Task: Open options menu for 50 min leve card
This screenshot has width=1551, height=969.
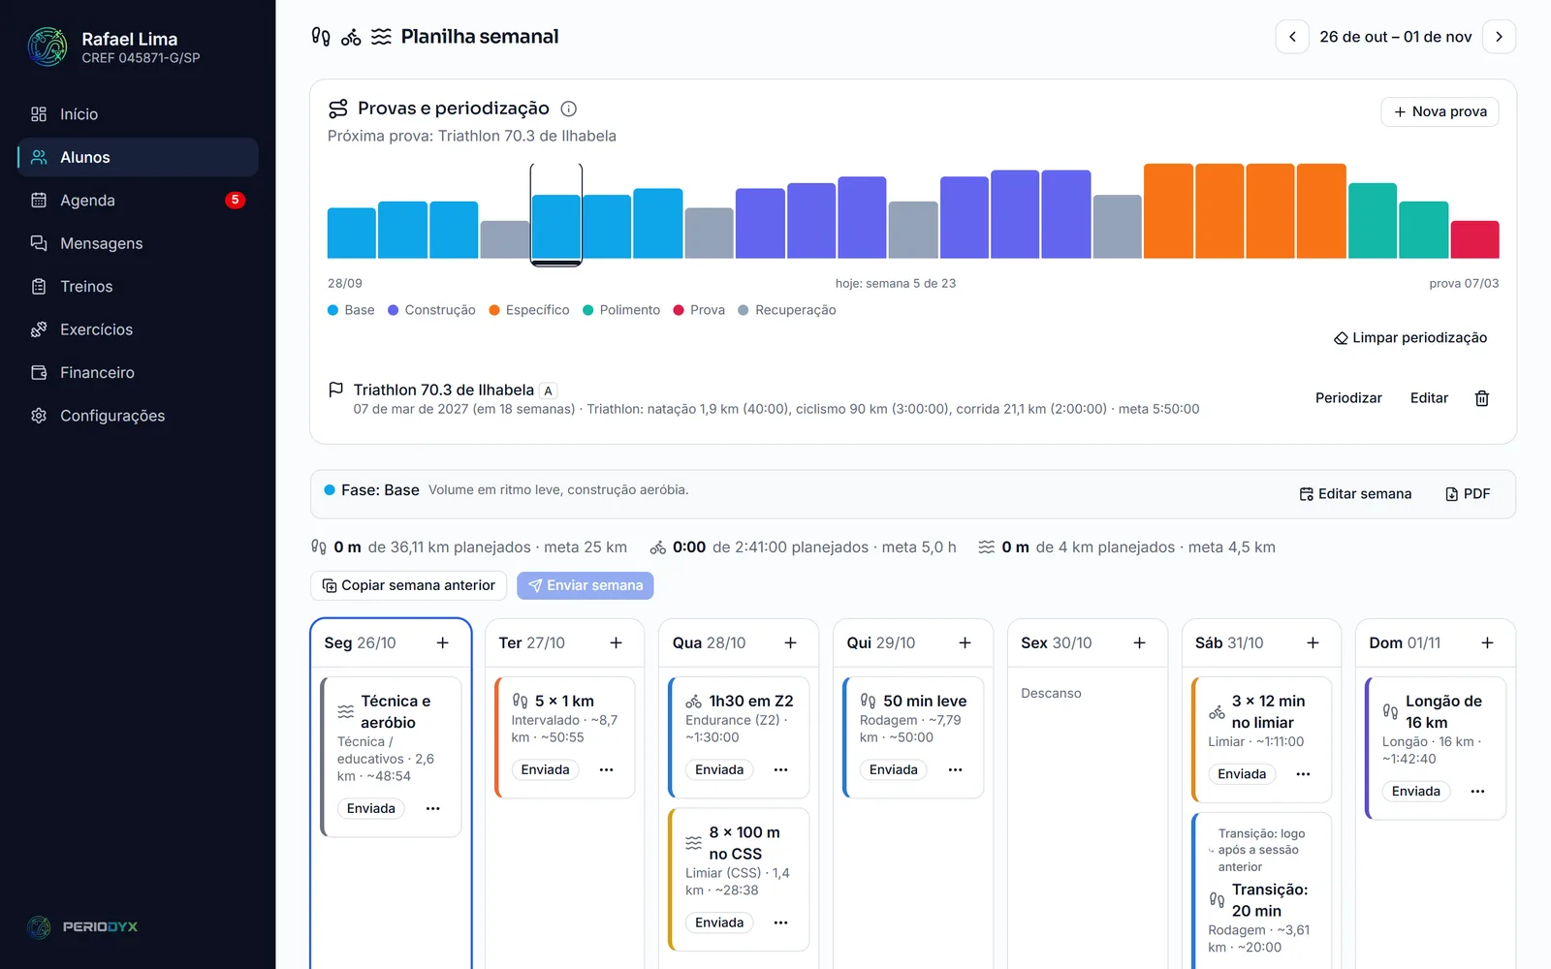Action: [x=955, y=769]
